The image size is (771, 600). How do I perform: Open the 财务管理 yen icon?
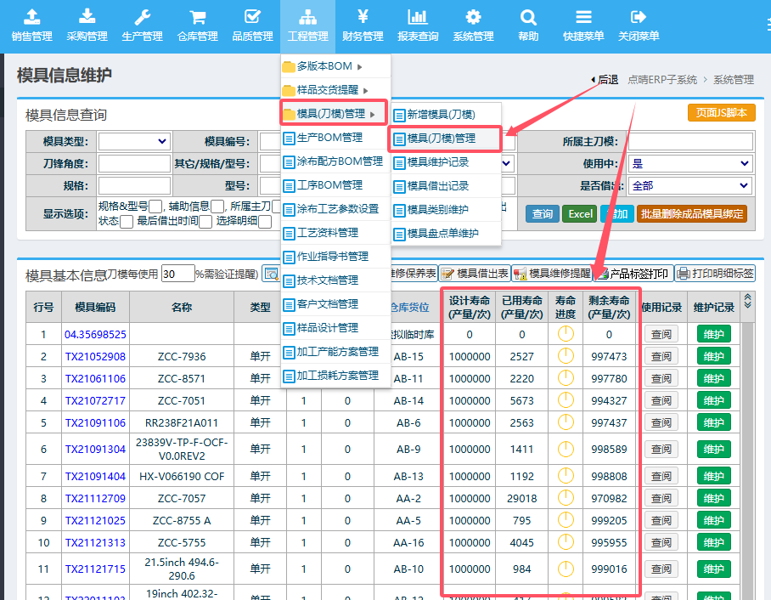point(363,18)
